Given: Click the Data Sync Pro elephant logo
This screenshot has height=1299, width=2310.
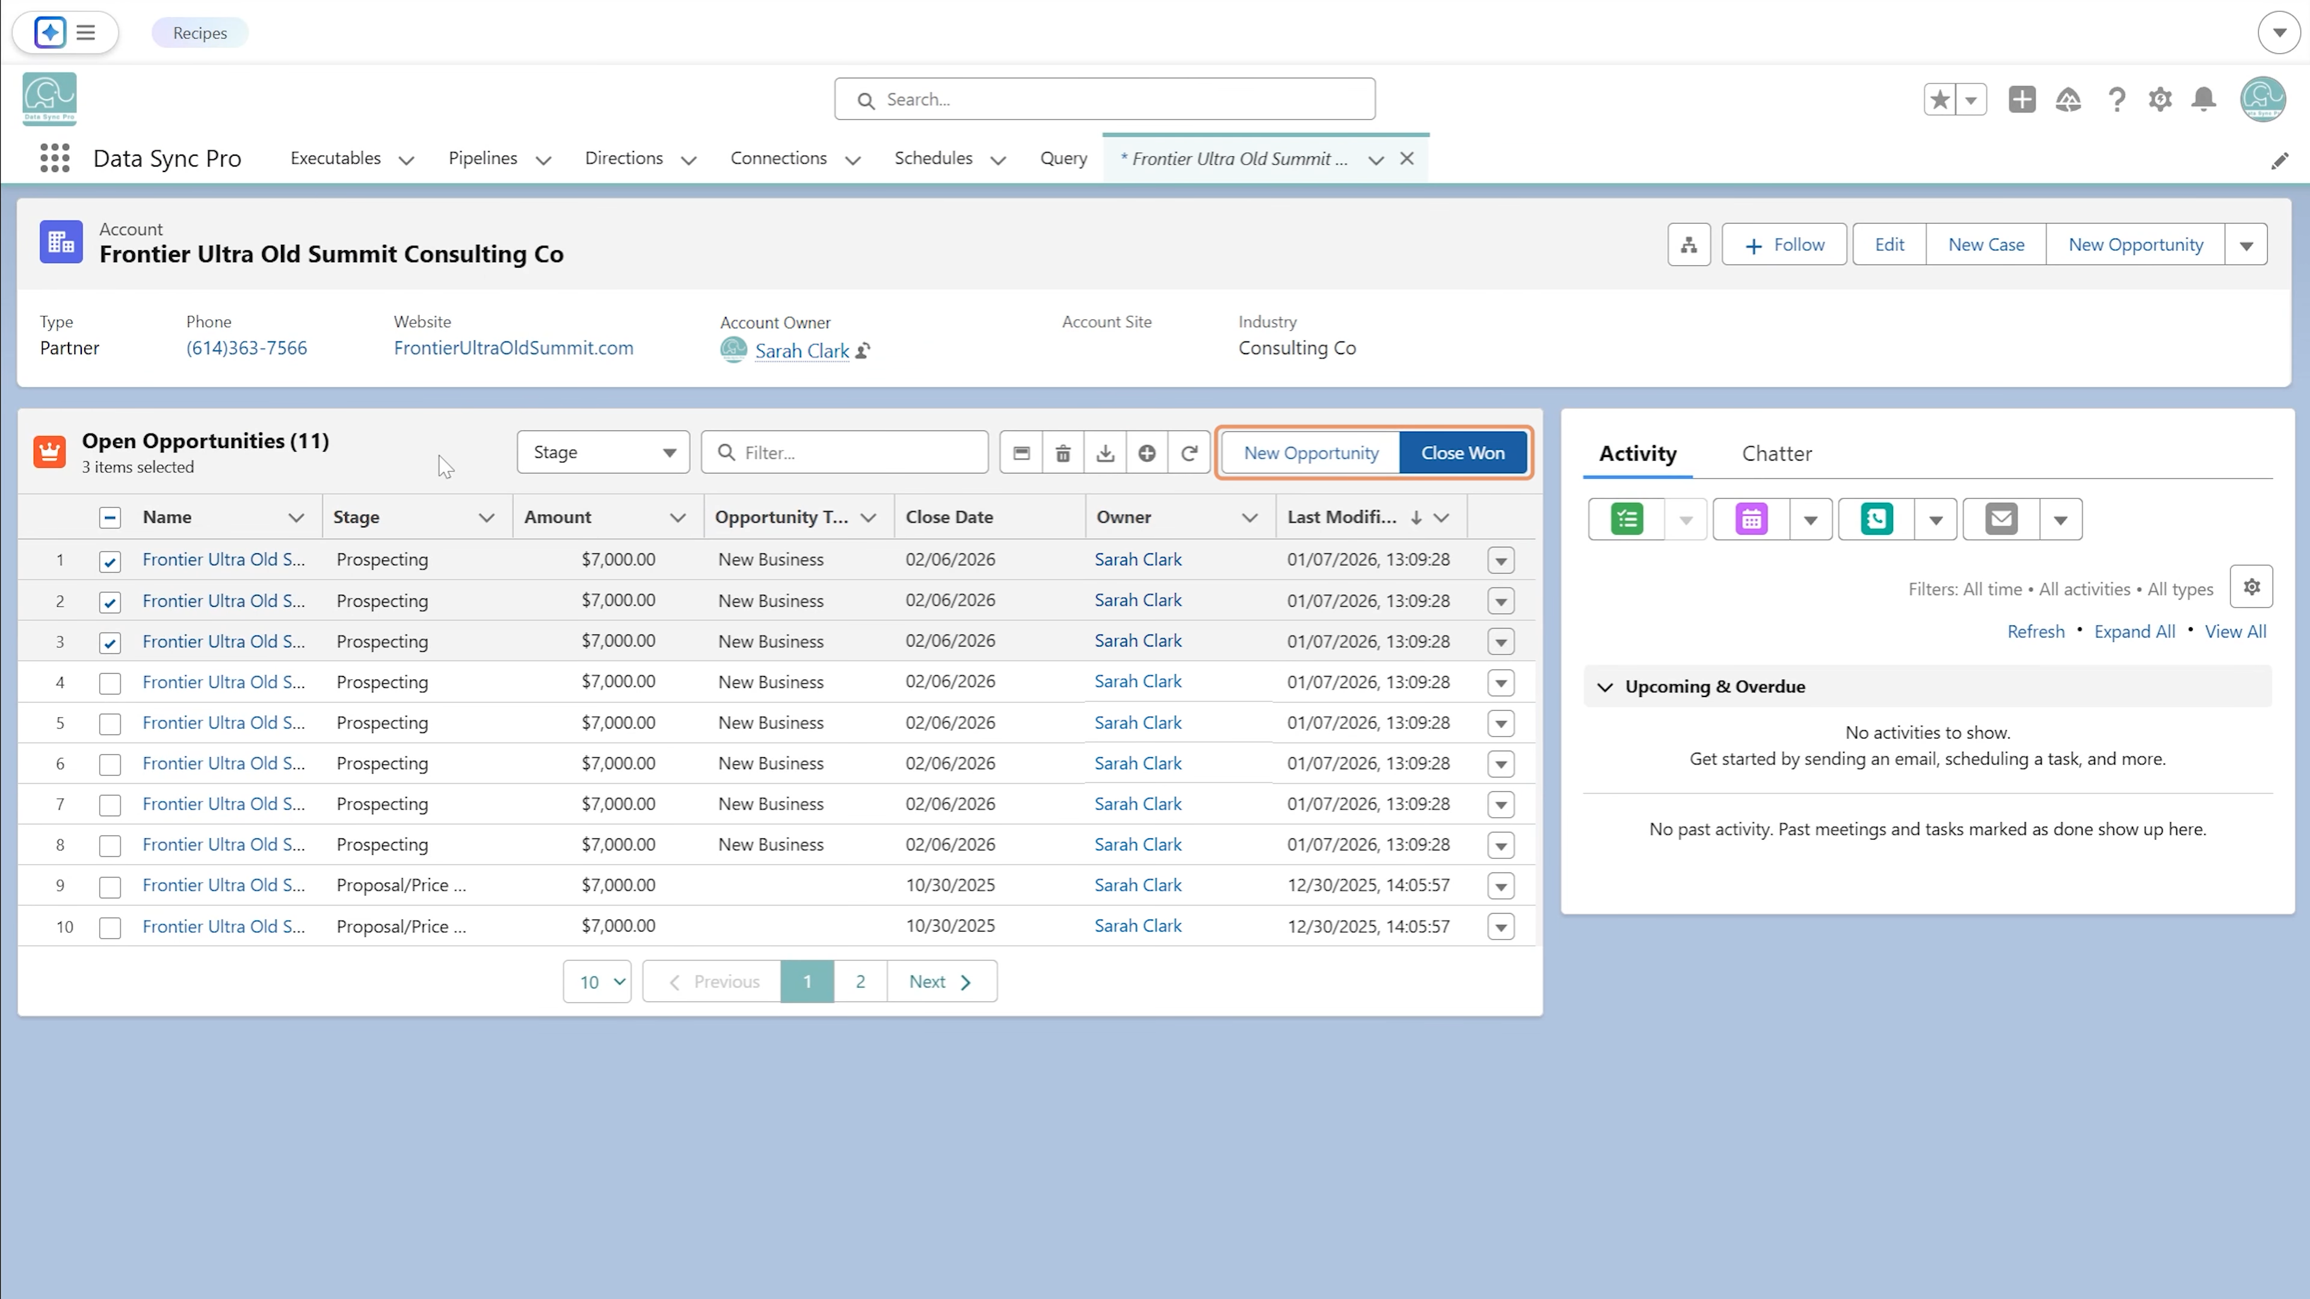Looking at the screenshot, I should [x=49, y=99].
